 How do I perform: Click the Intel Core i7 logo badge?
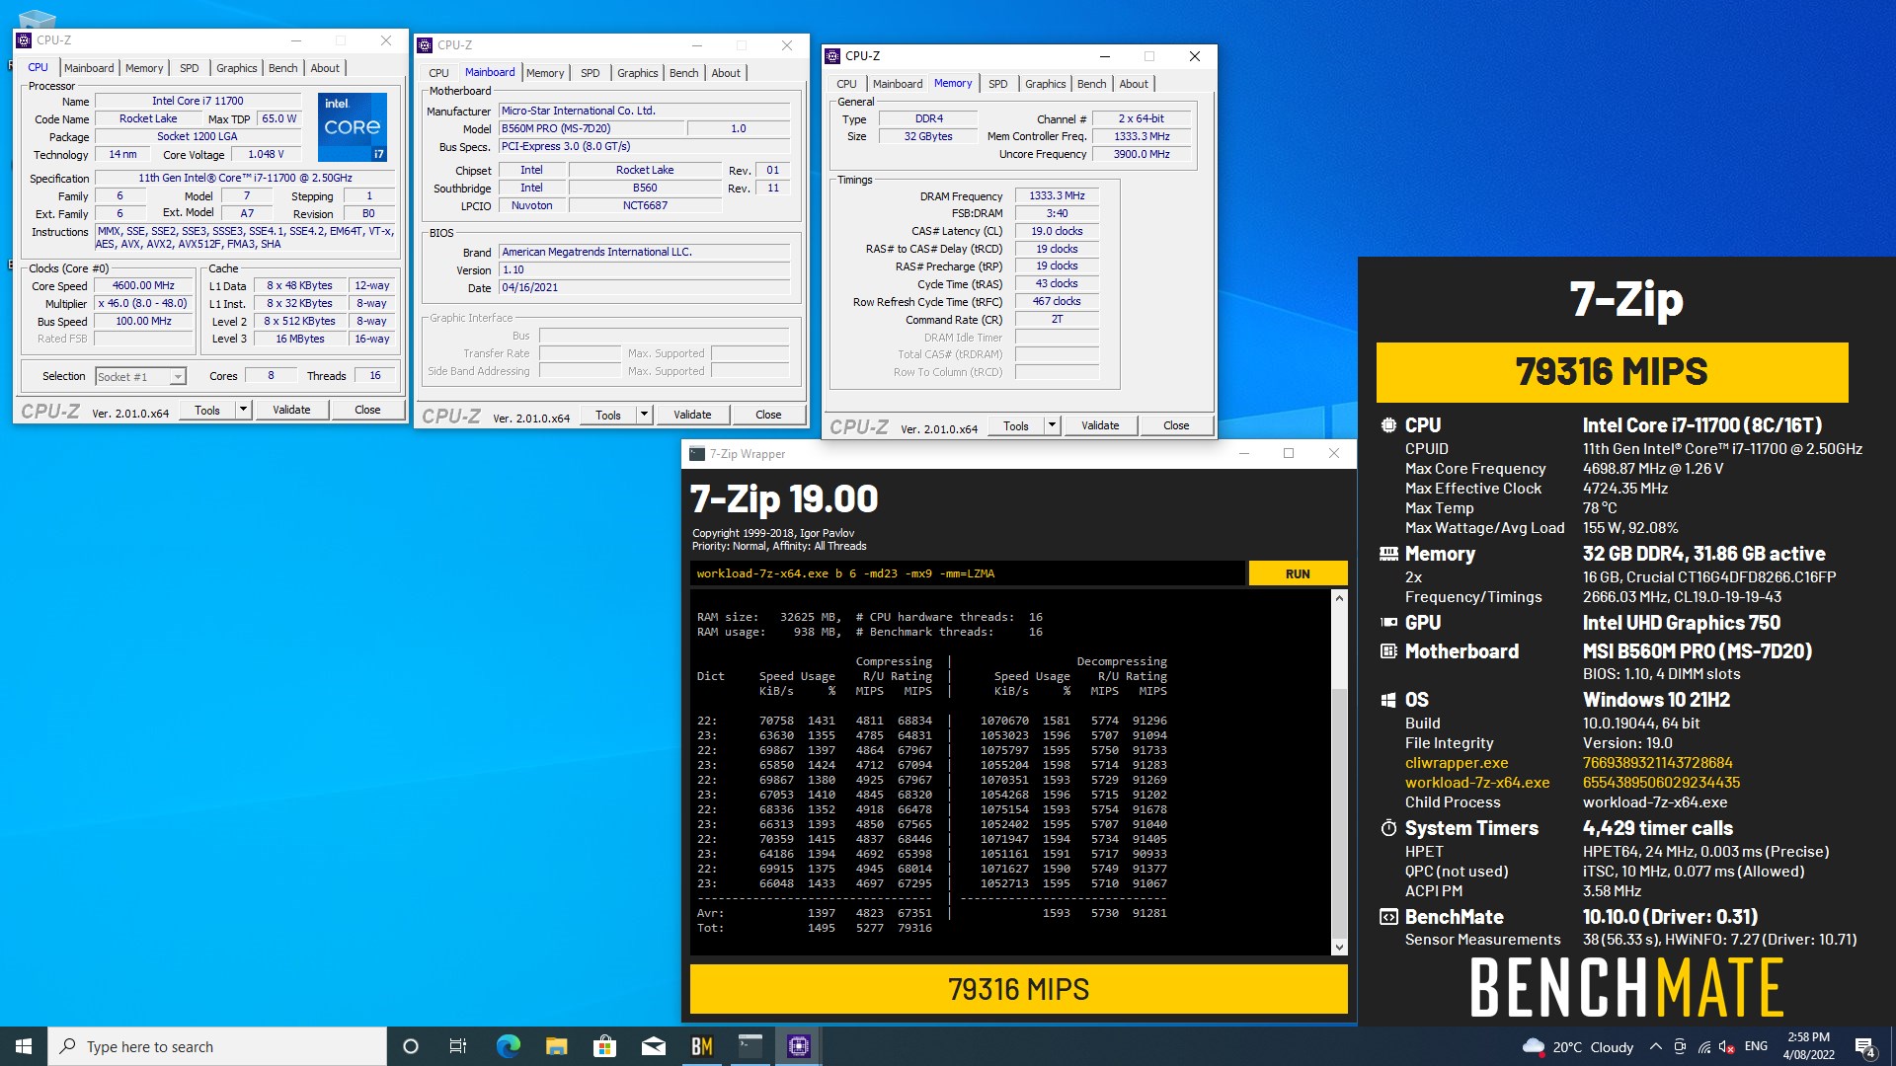[352, 127]
